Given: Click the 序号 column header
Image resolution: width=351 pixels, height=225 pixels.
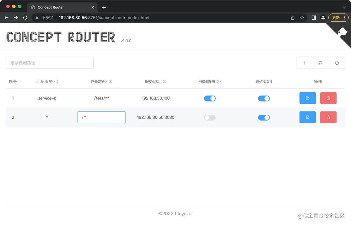Looking at the screenshot, I should click(x=13, y=82).
